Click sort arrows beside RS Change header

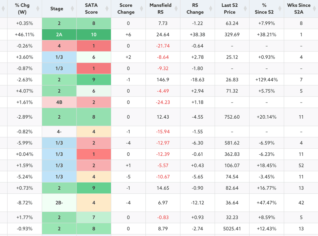tap(211, 9)
